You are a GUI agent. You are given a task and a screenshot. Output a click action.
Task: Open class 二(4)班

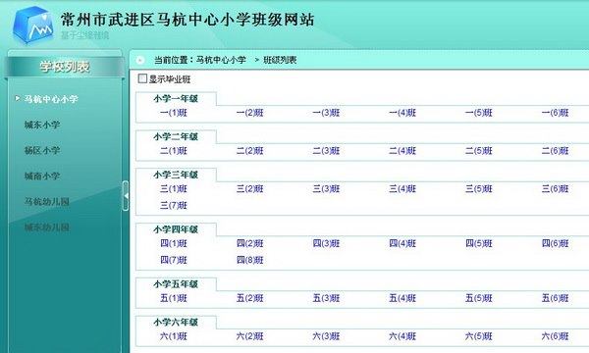[x=402, y=151]
